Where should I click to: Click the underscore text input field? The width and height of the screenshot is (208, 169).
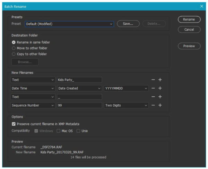pos(79,97)
